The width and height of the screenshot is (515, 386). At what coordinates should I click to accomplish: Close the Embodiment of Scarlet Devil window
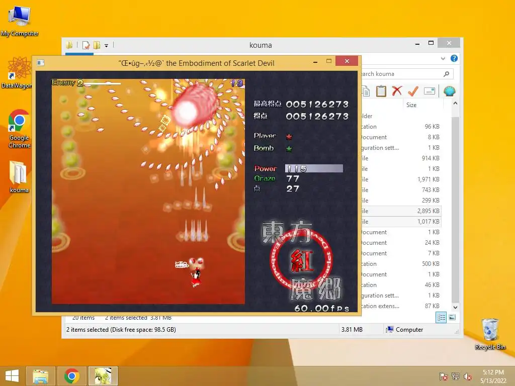[x=347, y=61]
